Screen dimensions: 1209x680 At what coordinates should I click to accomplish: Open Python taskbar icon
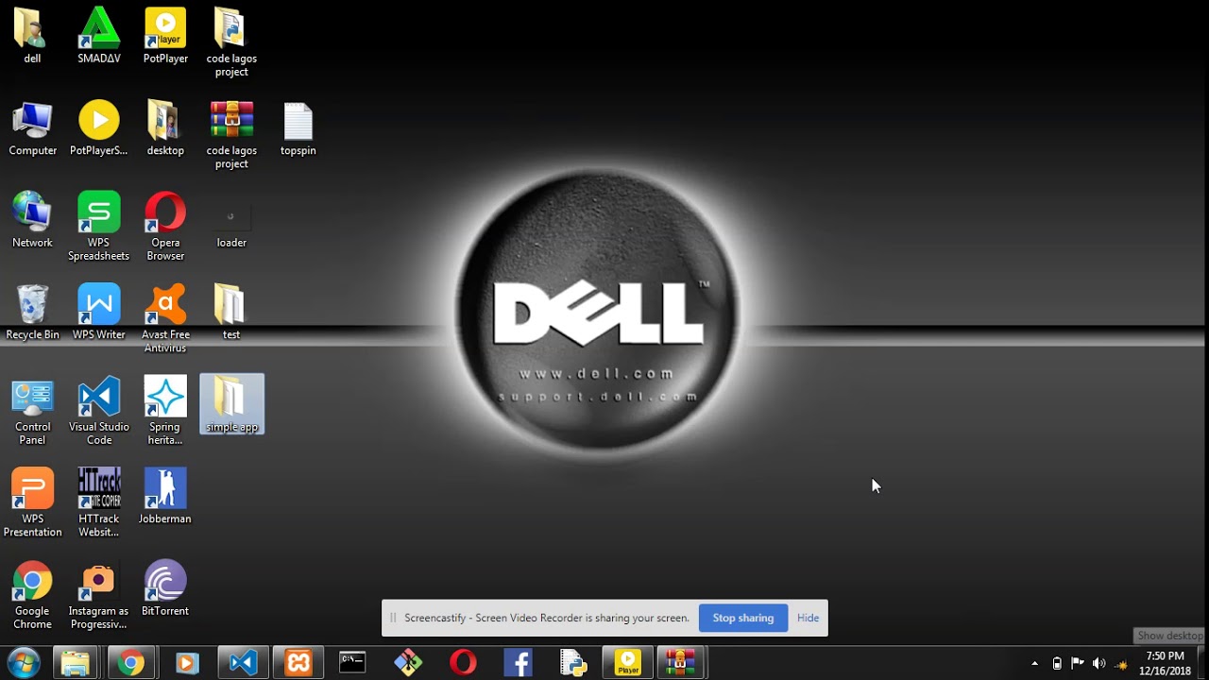573,663
